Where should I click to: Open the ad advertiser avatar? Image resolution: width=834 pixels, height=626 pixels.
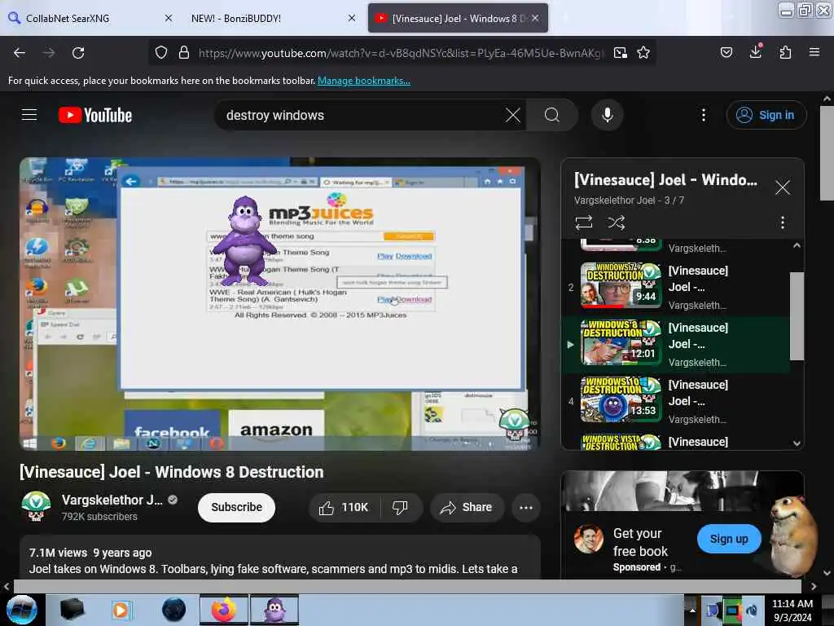588,539
